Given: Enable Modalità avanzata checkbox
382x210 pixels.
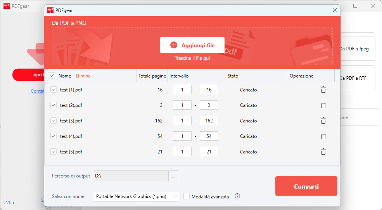Looking at the screenshot, I should tap(187, 196).
